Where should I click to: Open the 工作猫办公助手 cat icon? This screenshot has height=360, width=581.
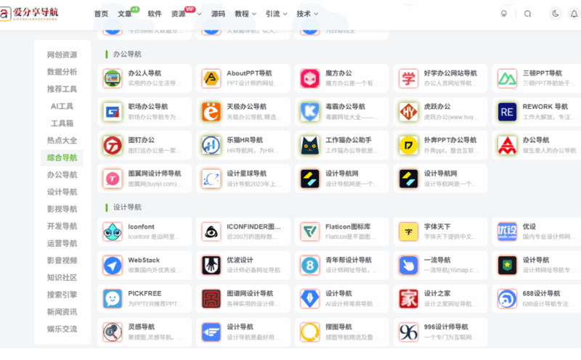(310, 145)
